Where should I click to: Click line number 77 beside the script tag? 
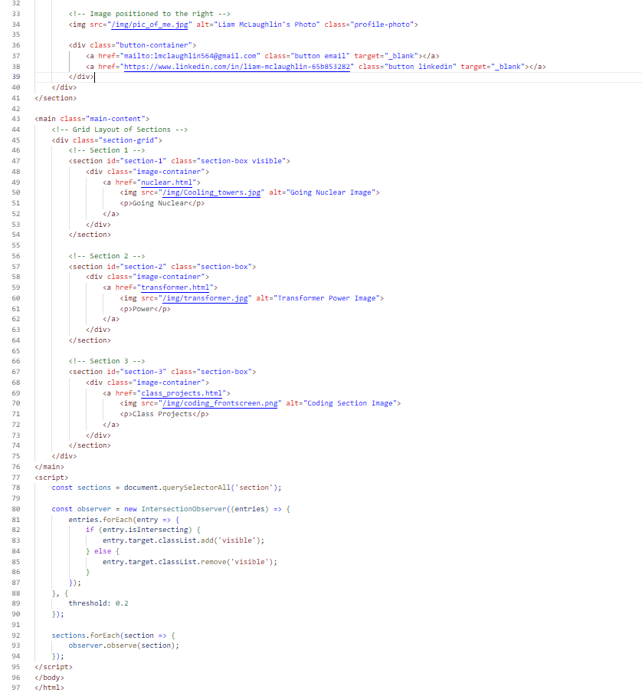click(16, 478)
